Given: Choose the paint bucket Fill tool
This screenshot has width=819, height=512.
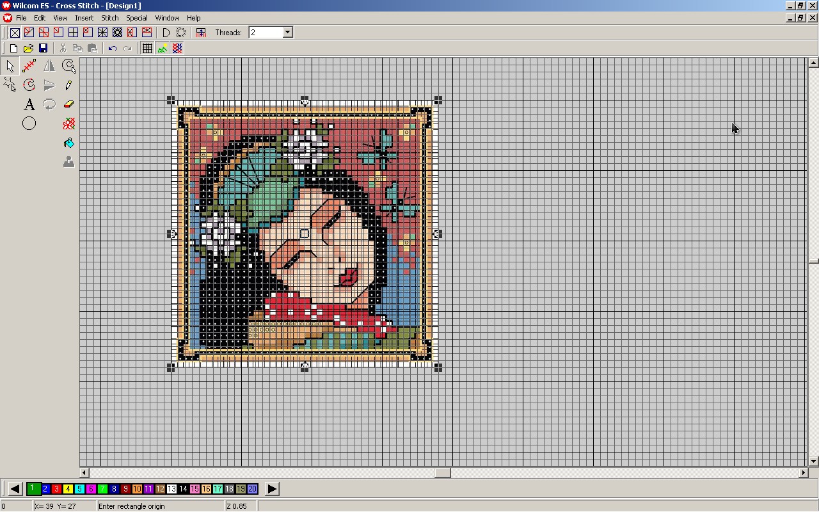Looking at the screenshot, I should [x=69, y=143].
